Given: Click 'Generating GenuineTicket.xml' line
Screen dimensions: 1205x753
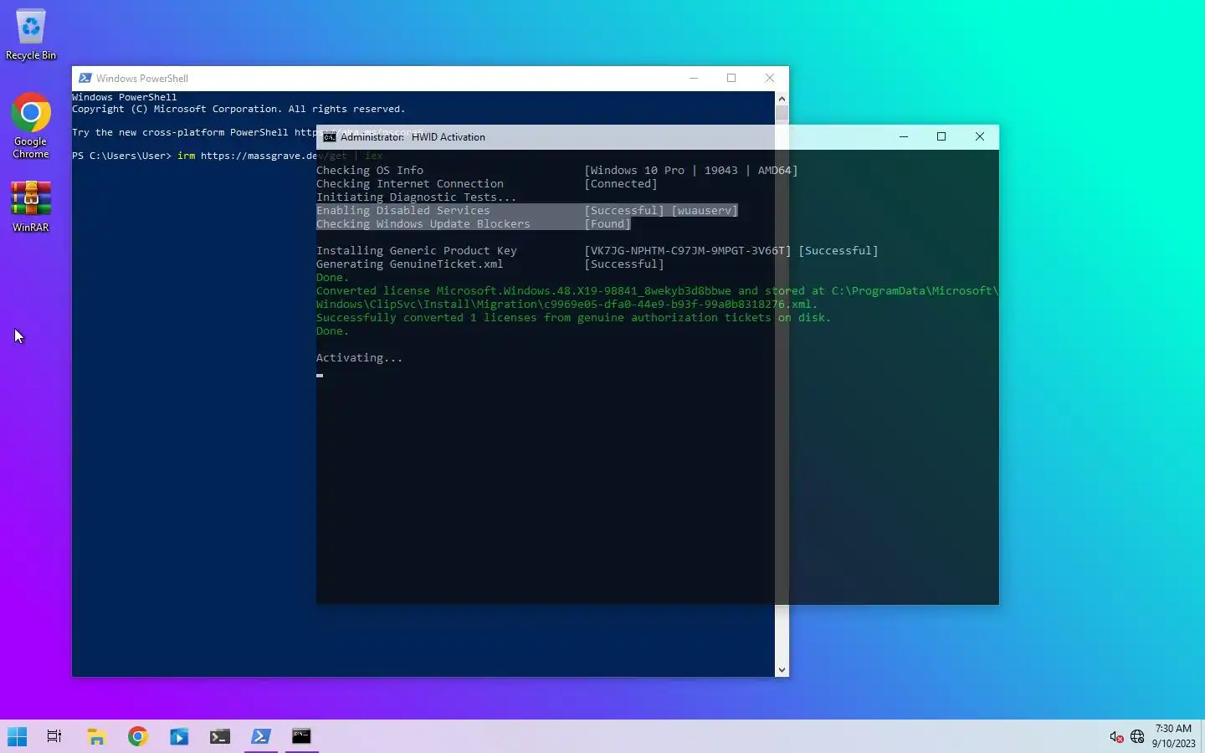Looking at the screenshot, I should (x=410, y=264).
